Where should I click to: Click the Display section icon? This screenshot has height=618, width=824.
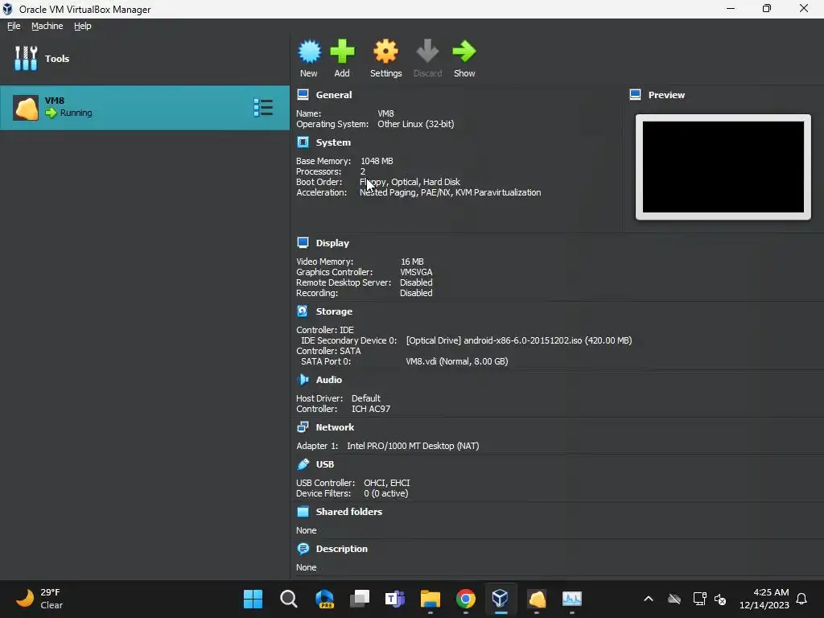coord(303,242)
